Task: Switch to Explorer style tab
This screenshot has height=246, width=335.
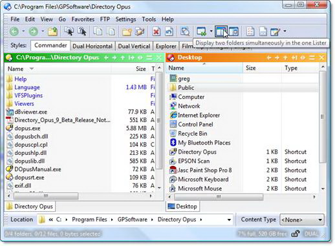Action: [166, 46]
